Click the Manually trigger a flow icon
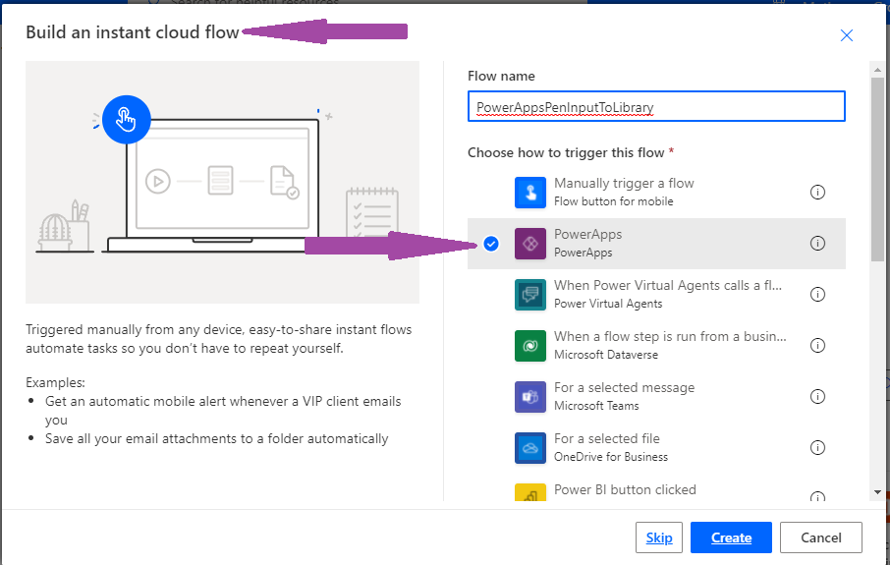This screenshot has width=890, height=565. (x=530, y=193)
